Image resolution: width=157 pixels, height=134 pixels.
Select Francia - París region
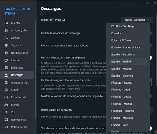point(128,125)
